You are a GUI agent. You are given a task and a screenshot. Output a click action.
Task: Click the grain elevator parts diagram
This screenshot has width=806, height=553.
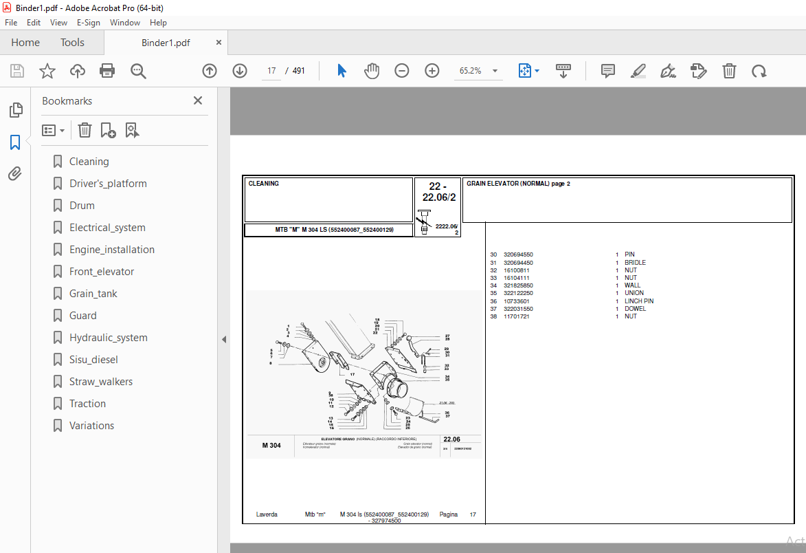click(x=364, y=374)
